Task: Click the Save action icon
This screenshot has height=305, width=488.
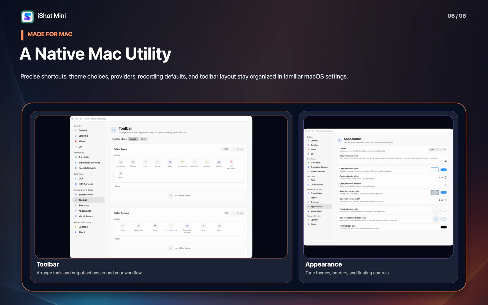Action: coord(203,226)
